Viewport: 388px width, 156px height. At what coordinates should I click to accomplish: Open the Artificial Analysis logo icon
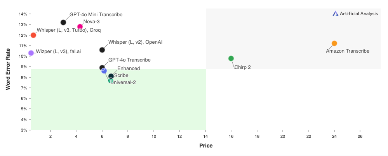pyautogui.click(x=335, y=14)
